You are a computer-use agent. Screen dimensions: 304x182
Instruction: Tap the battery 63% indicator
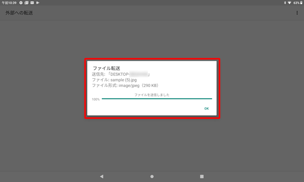(298, 3)
